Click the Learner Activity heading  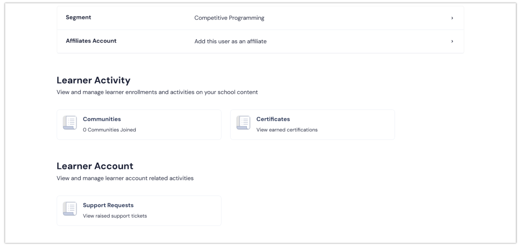pyautogui.click(x=93, y=80)
